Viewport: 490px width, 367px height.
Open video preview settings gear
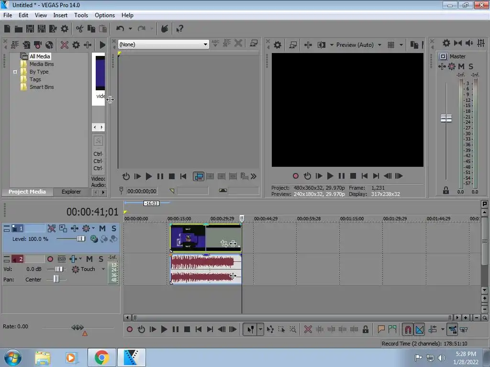coord(277,45)
